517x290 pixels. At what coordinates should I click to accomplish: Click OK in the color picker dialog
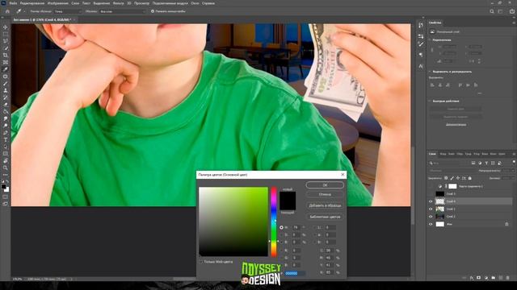click(x=325, y=185)
